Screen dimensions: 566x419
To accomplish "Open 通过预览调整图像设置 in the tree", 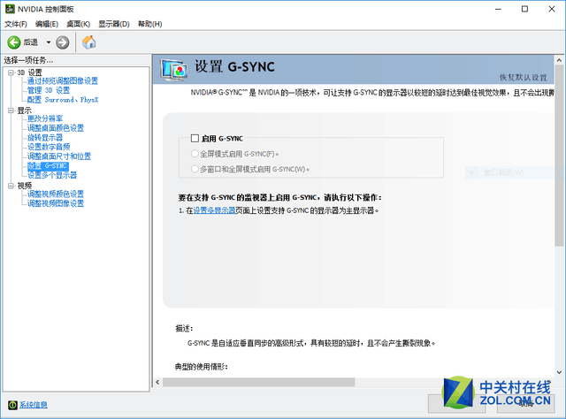I will pos(63,80).
